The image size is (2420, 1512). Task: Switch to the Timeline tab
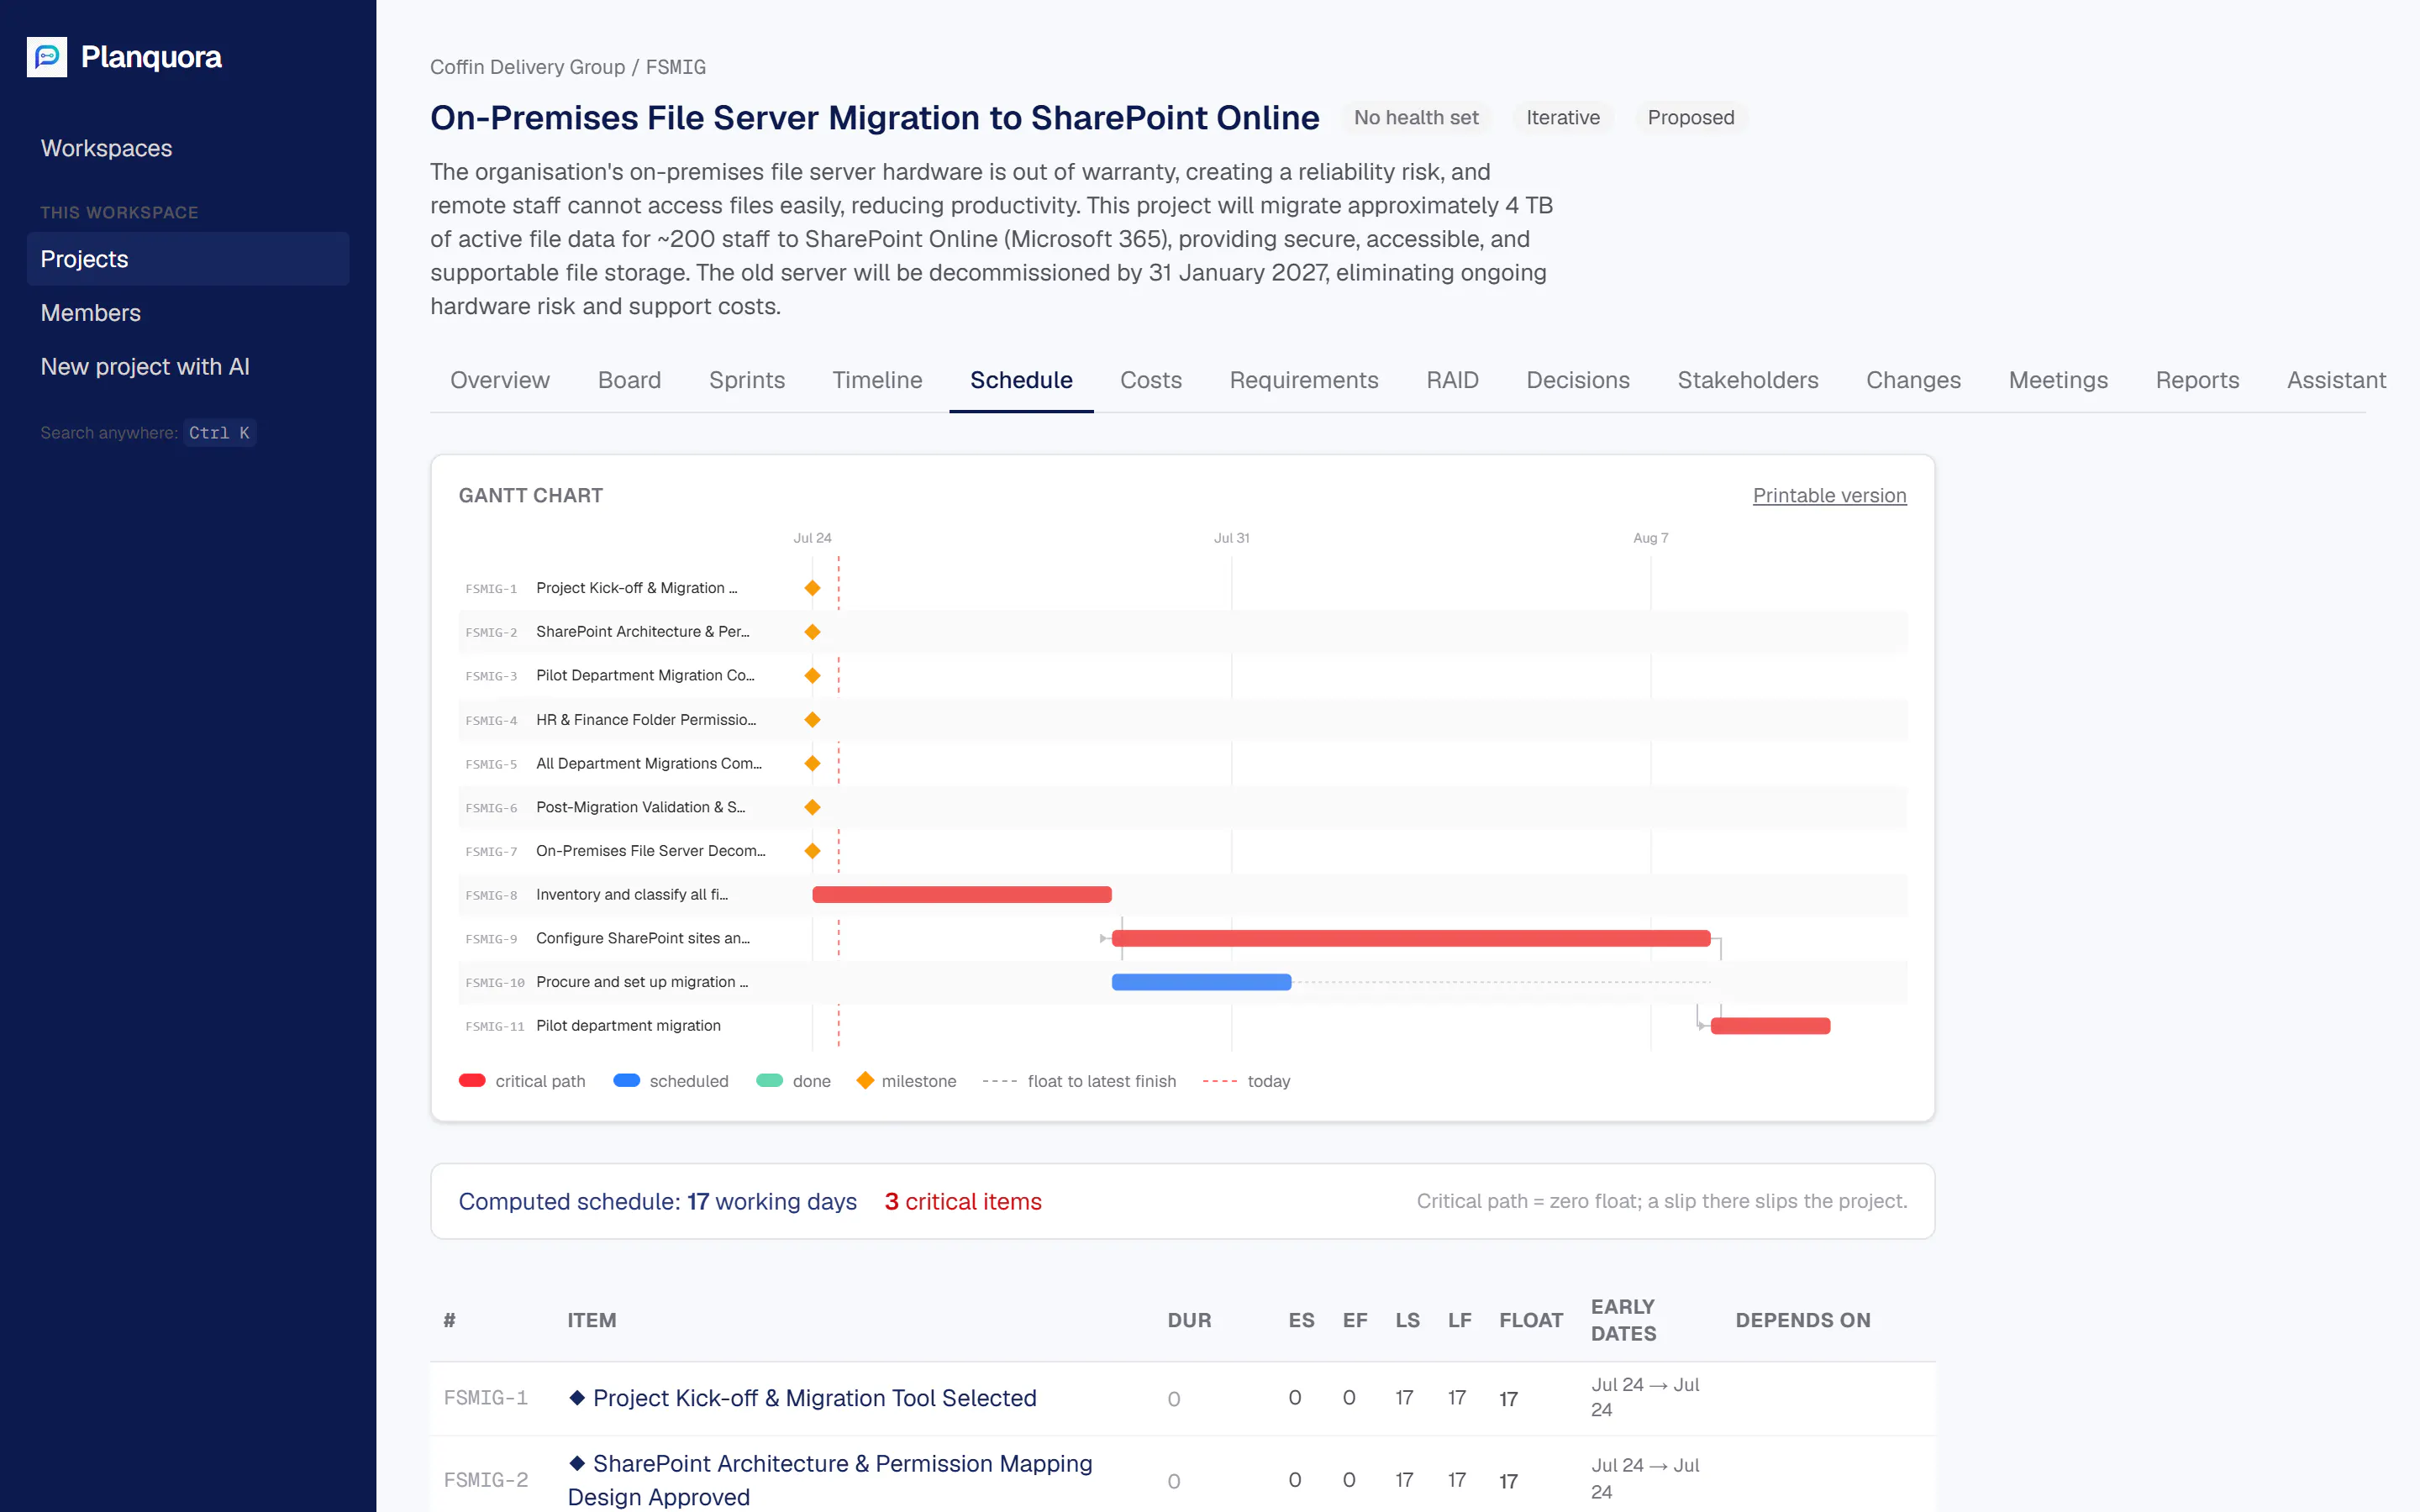(877, 380)
